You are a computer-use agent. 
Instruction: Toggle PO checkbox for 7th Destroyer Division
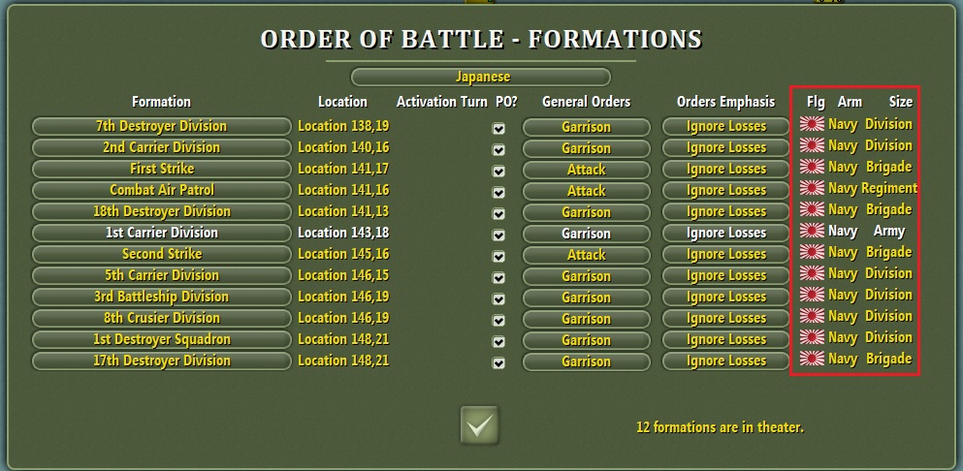(498, 128)
